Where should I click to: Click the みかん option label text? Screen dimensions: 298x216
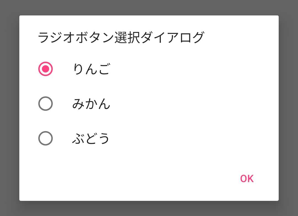click(x=91, y=104)
